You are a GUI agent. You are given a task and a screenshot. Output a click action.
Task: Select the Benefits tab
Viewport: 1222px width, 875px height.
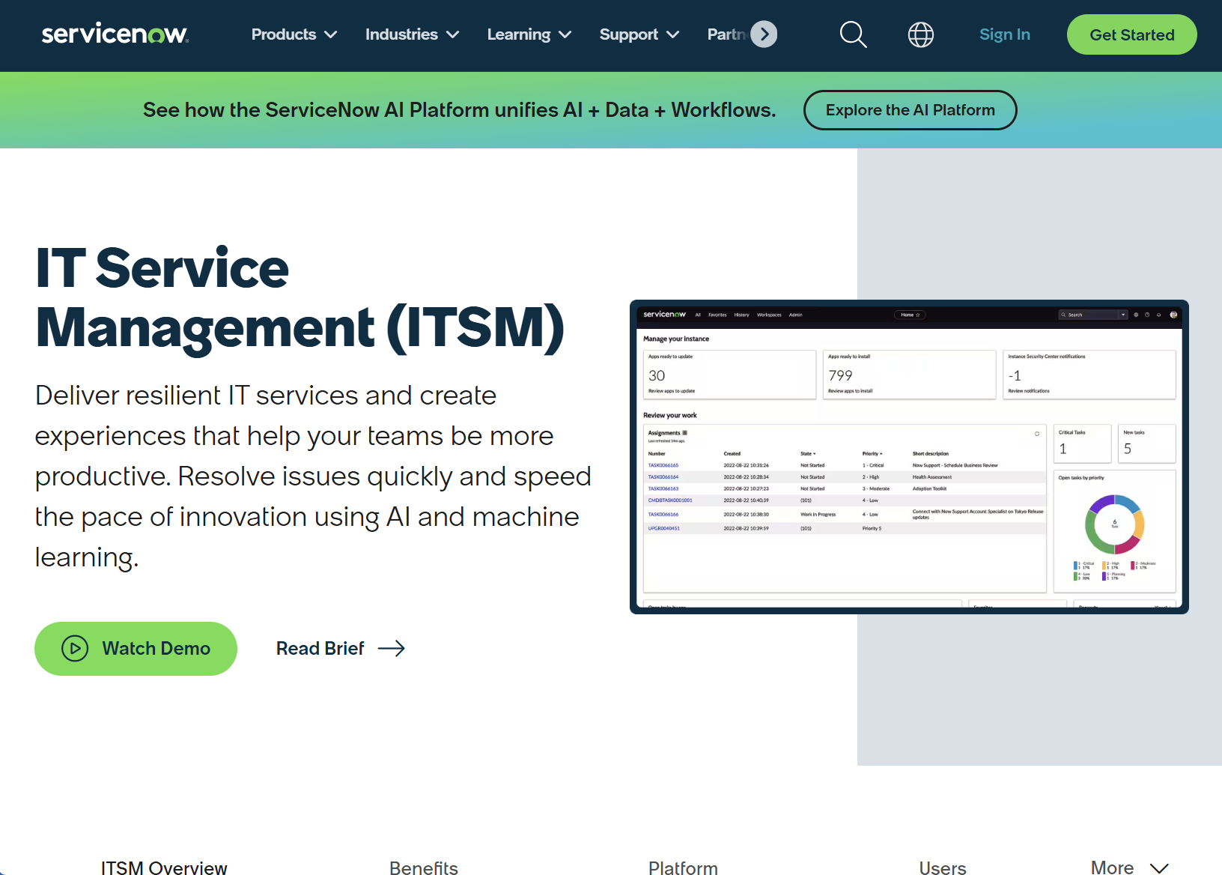point(424,868)
